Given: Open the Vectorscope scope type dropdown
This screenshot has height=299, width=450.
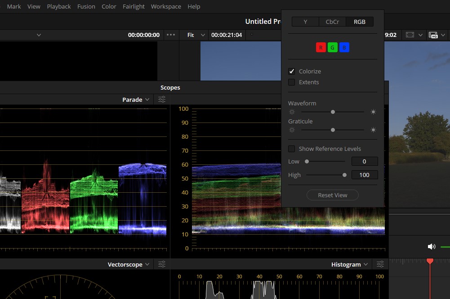Looking at the screenshot, I should [x=128, y=264].
